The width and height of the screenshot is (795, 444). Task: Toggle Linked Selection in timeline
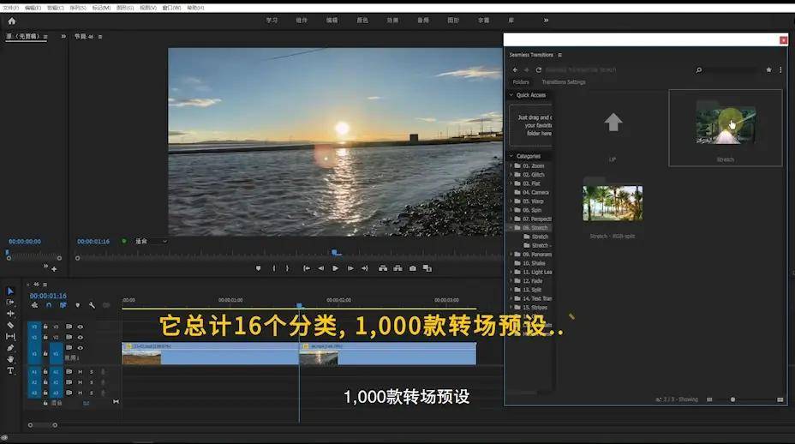63,305
